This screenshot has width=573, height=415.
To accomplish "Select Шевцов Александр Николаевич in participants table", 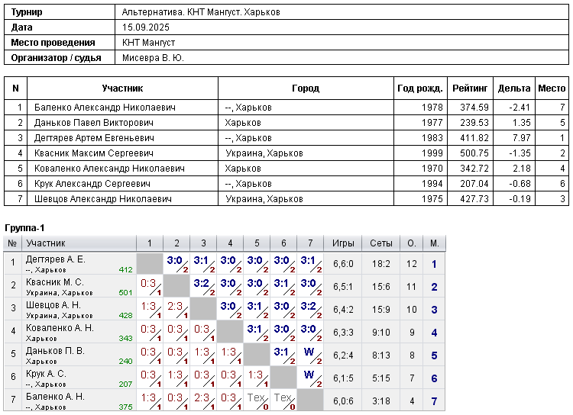I will [x=102, y=199].
